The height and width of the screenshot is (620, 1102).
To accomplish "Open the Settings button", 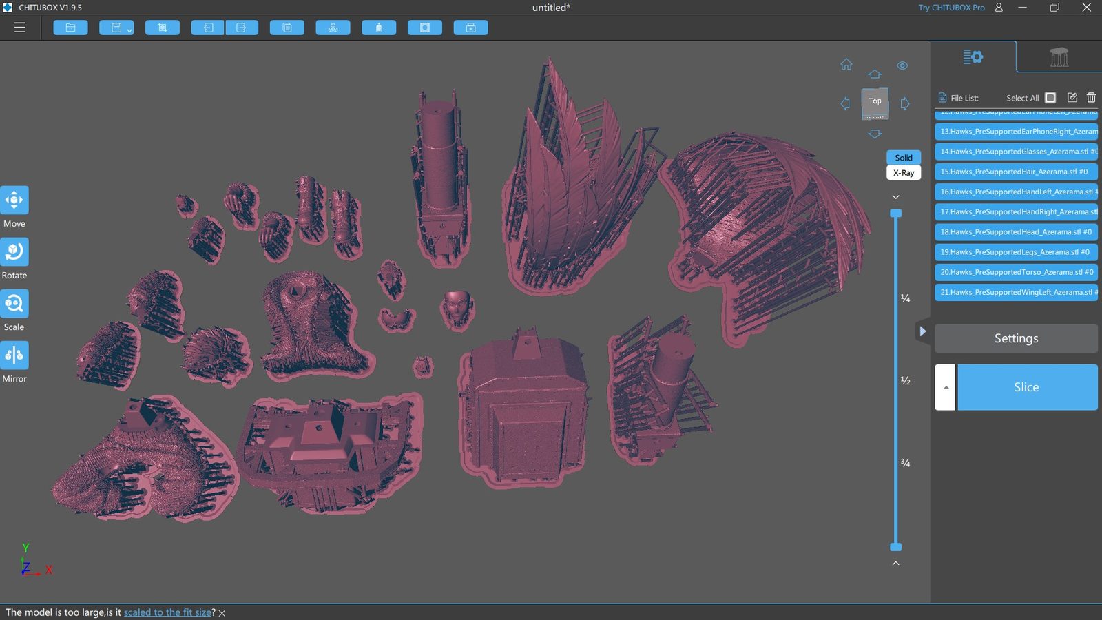I will [1016, 338].
